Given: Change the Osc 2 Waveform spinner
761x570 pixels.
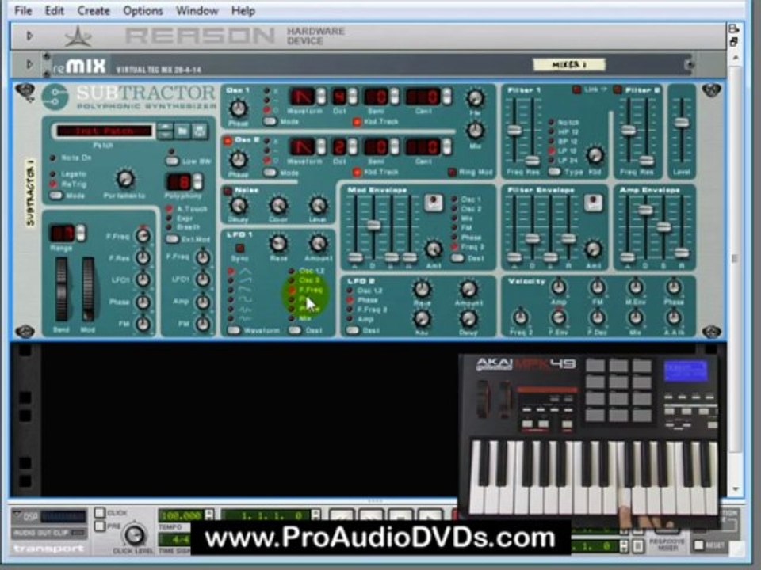Looking at the screenshot, I should [x=321, y=146].
